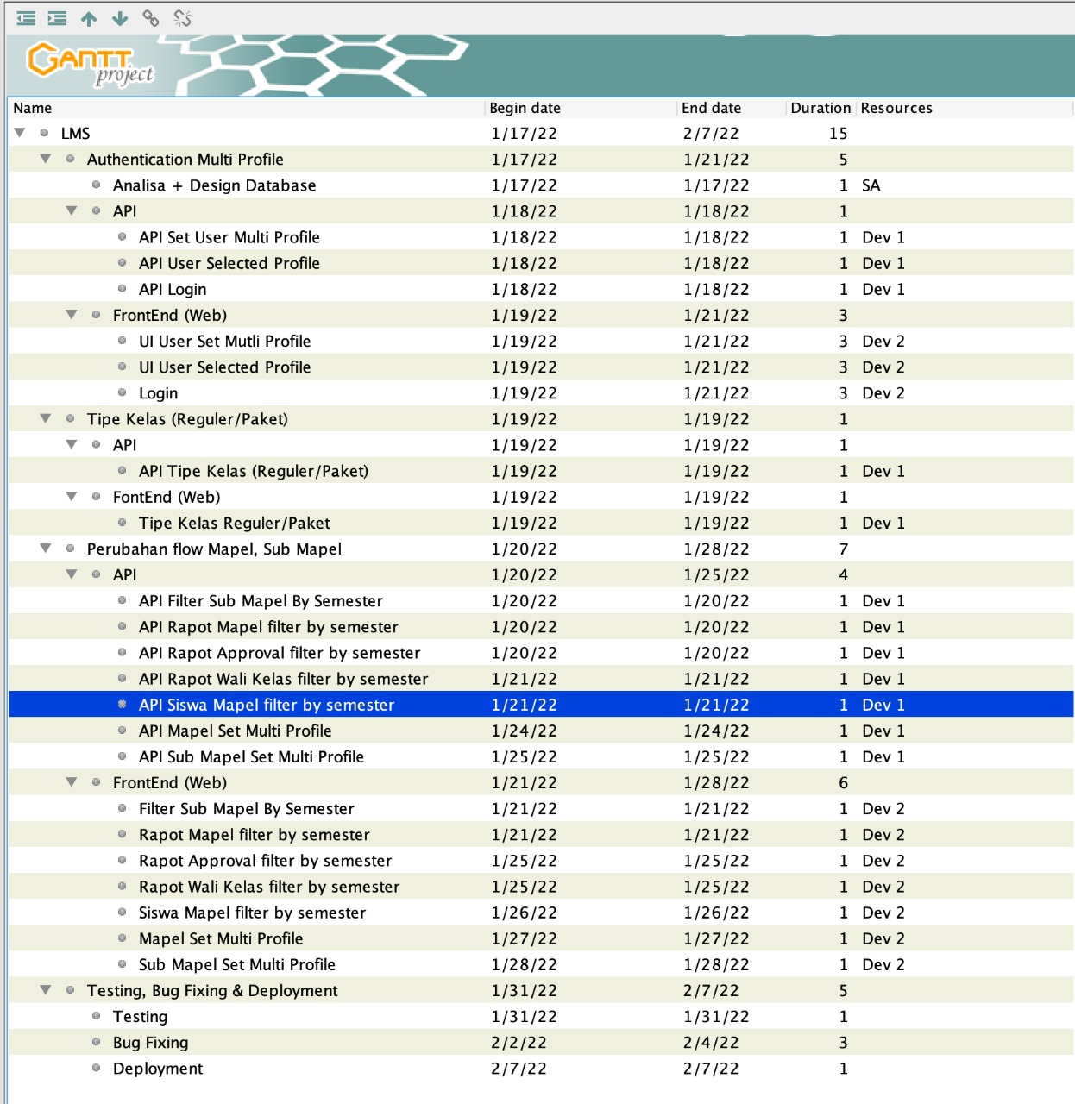This screenshot has height=1104, width=1075.
Task: Click the Duration column header
Action: point(820,108)
